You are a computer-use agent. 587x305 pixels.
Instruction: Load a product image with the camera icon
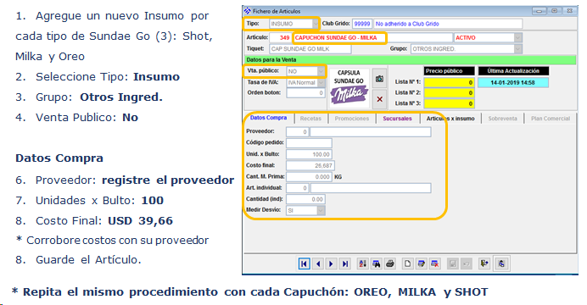[379, 79]
